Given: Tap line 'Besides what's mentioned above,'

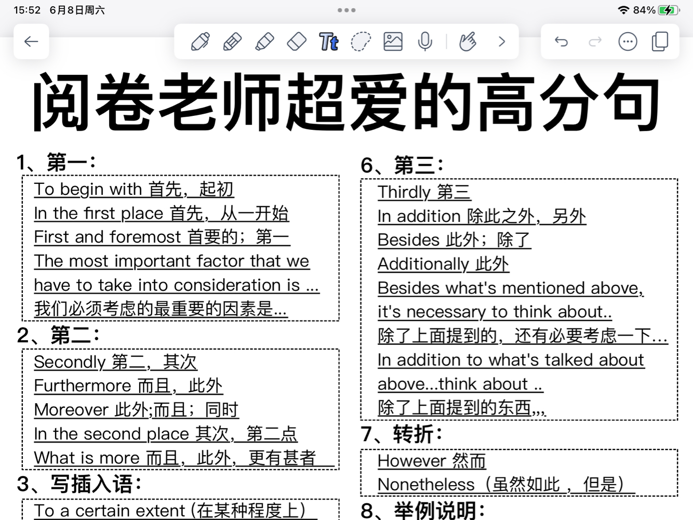Looking at the screenshot, I should (511, 287).
